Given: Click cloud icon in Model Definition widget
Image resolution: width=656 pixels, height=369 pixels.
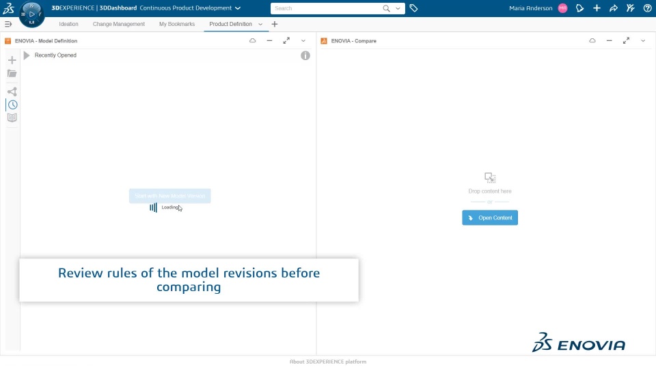Looking at the screenshot, I should (252, 40).
